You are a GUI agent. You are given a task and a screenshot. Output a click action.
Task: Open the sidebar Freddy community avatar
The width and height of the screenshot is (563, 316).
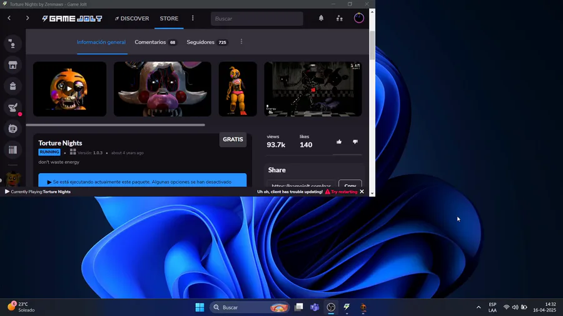(13, 179)
